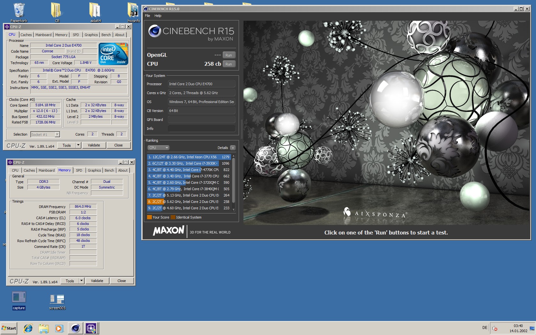Switch to Bench tab in bottom CPU-Z
The width and height of the screenshot is (536, 335).
[x=109, y=170]
